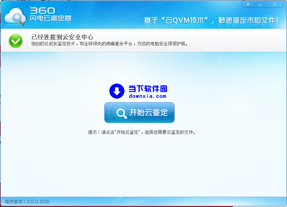Click the 独创的云启发鉴定技术 description text
The image size is (287, 207).
[x=109, y=44]
